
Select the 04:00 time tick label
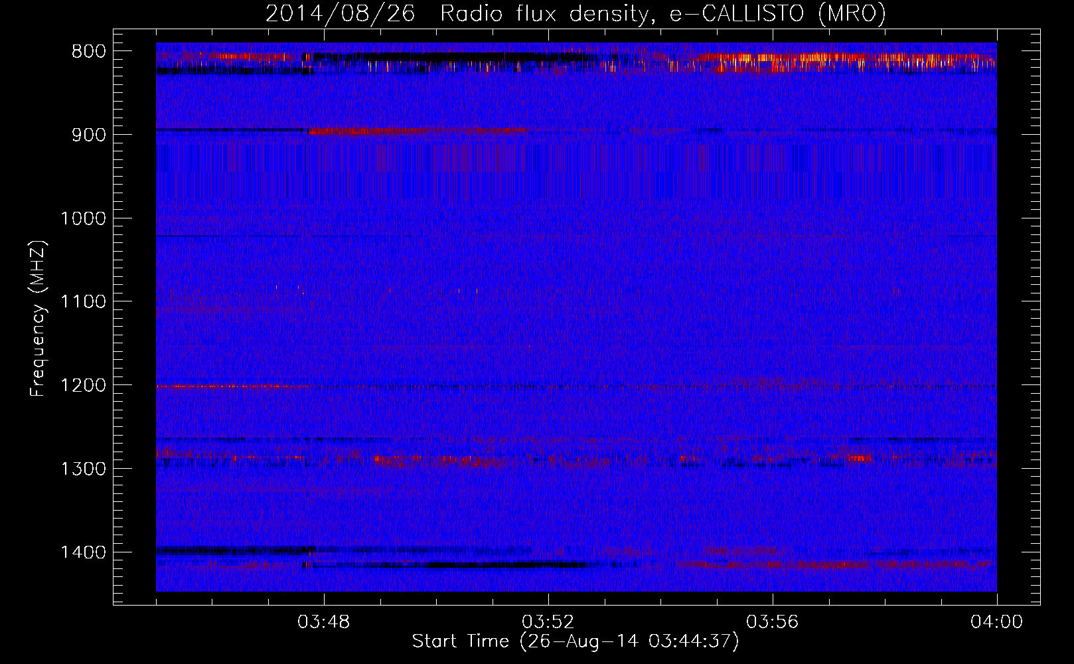click(997, 622)
